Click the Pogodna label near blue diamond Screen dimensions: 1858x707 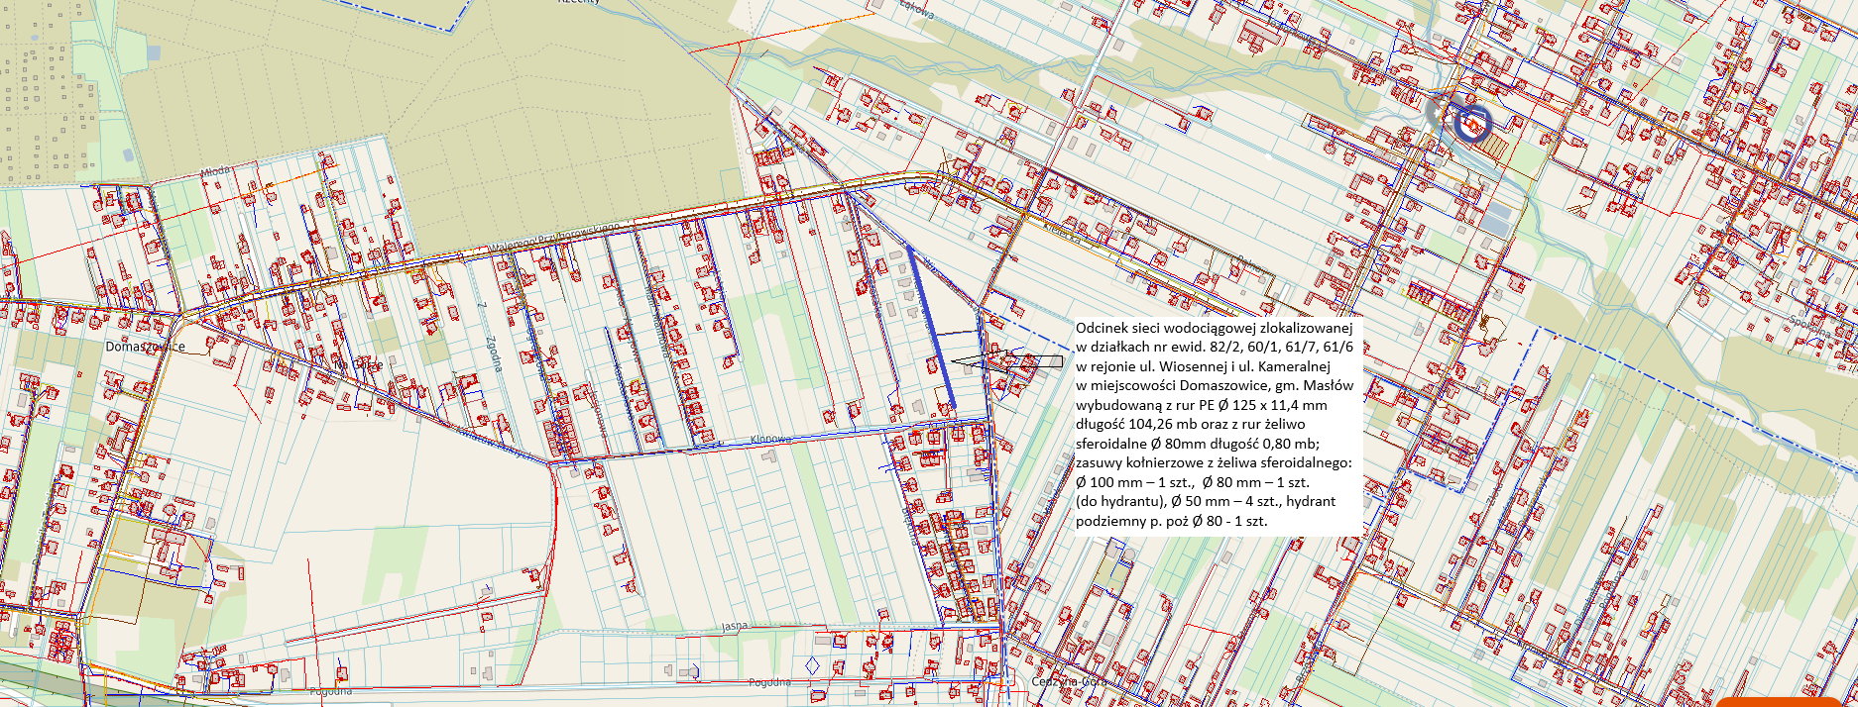(x=769, y=682)
